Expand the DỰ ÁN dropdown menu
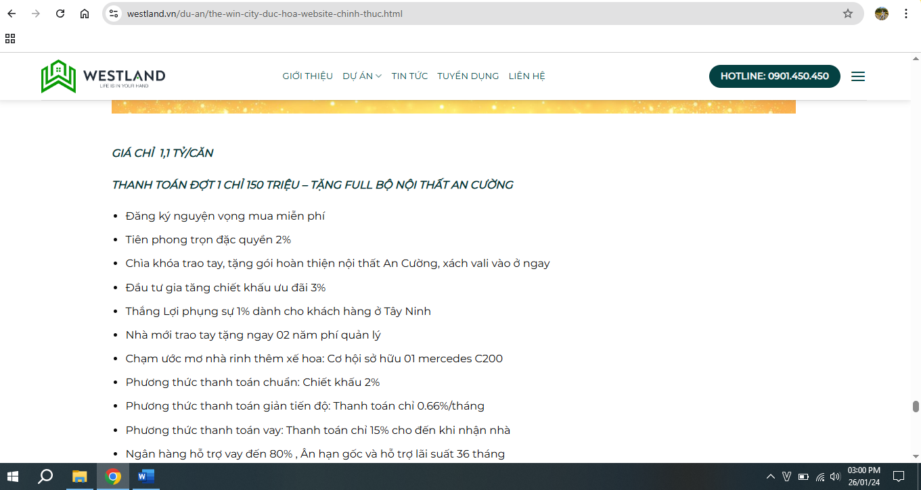Image resolution: width=921 pixels, height=490 pixels. [362, 76]
